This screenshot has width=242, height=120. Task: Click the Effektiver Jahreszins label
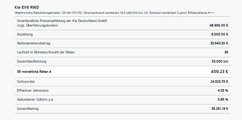click(33, 90)
